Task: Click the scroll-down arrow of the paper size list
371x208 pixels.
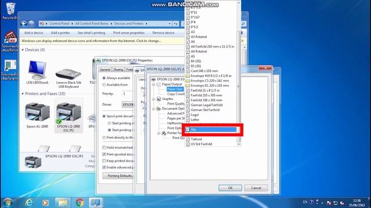Action: 239,144
